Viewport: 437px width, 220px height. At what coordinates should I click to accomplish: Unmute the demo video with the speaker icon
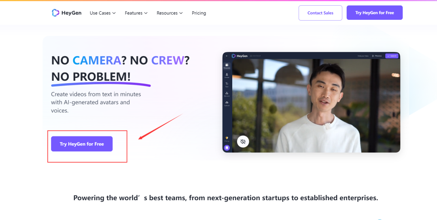pos(243,142)
